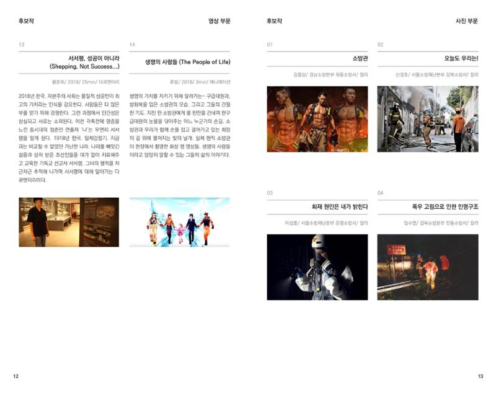This screenshot has height=393, width=496.
Task: Open the shirtless firefighters photo 01
Action: click(317, 119)
